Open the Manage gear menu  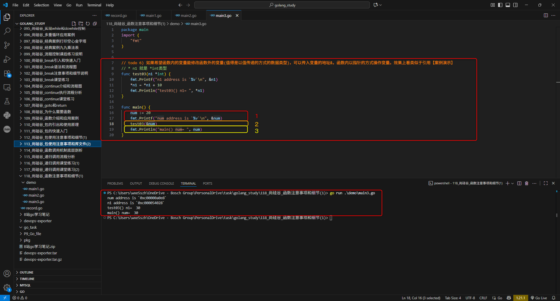(7, 288)
